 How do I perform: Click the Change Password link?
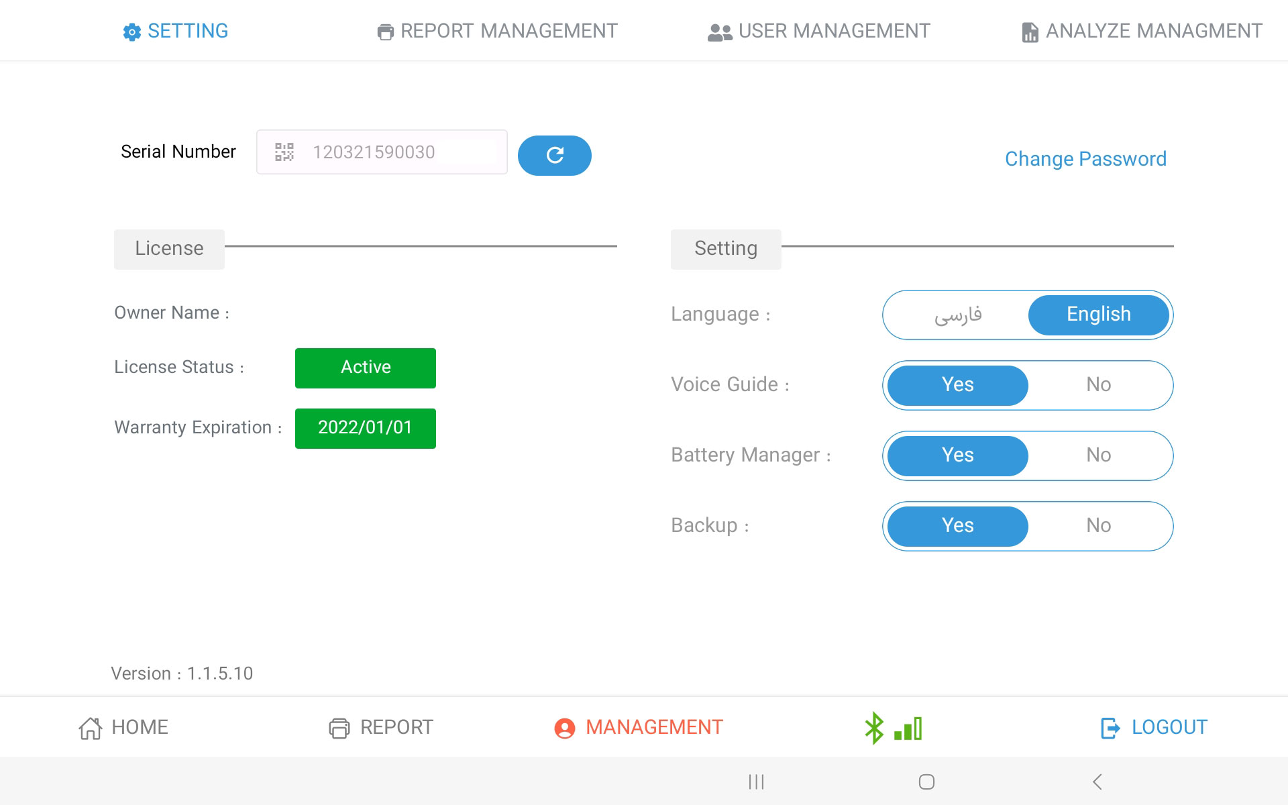coord(1085,159)
